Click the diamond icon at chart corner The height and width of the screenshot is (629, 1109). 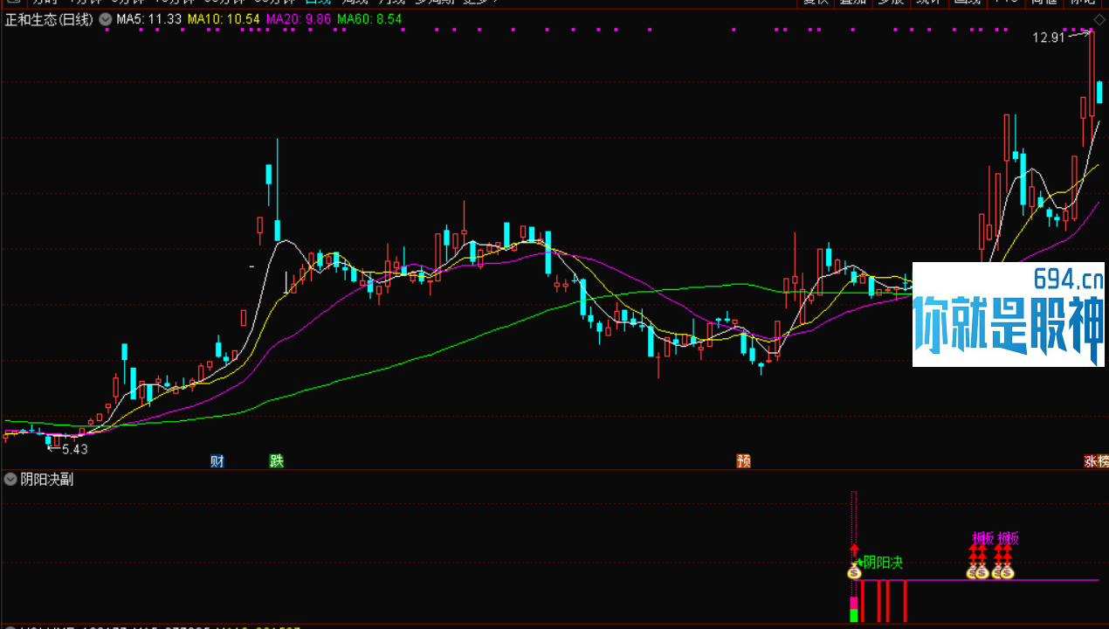pyautogui.click(x=1099, y=19)
